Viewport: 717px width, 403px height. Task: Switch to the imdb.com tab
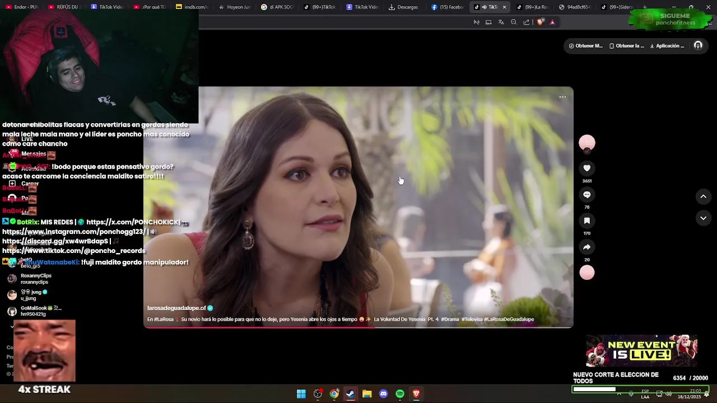pyautogui.click(x=192, y=7)
